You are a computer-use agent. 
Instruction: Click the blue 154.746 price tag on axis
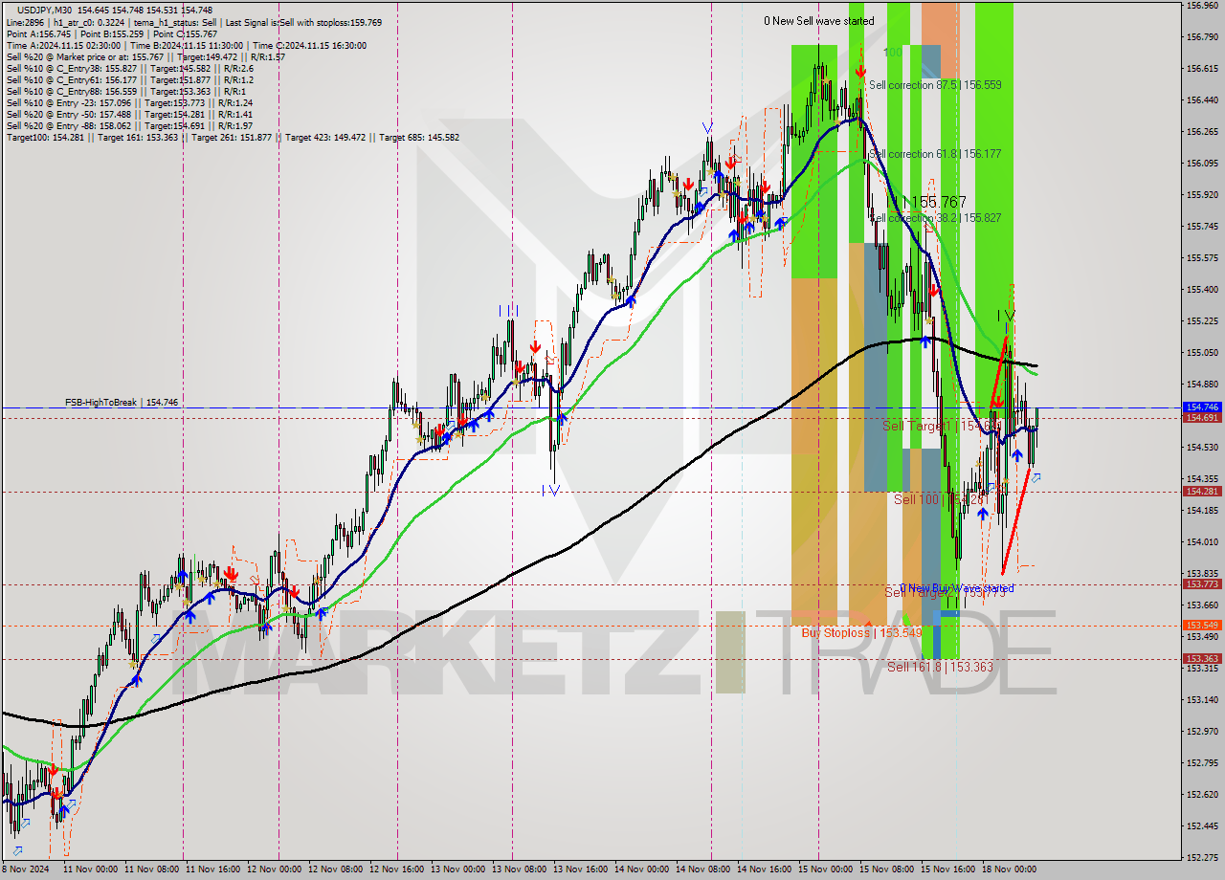pos(1202,407)
